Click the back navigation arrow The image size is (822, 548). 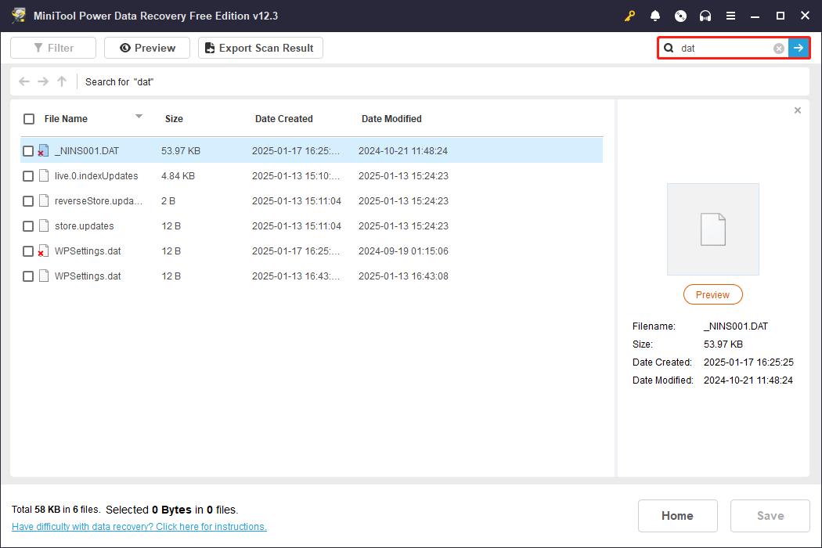[x=23, y=81]
